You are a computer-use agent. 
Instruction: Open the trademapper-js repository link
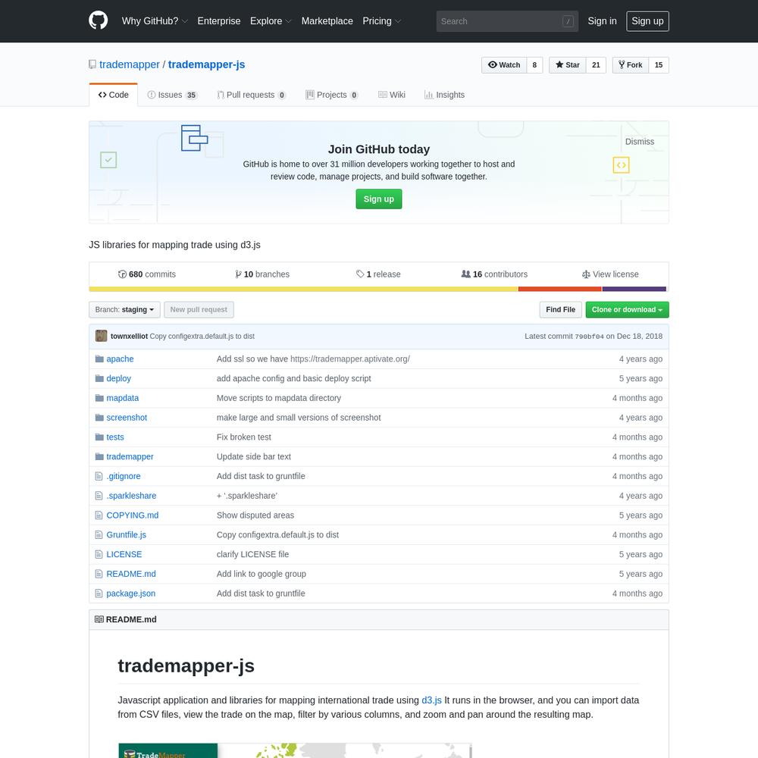pos(206,64)
